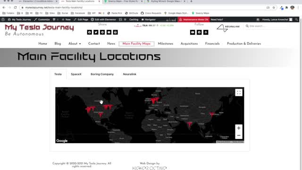Image resolution: width=302 pixels, height=170 pixels.
Task: Switch to the Boring Company tab
Action: [x=102, y=74]
